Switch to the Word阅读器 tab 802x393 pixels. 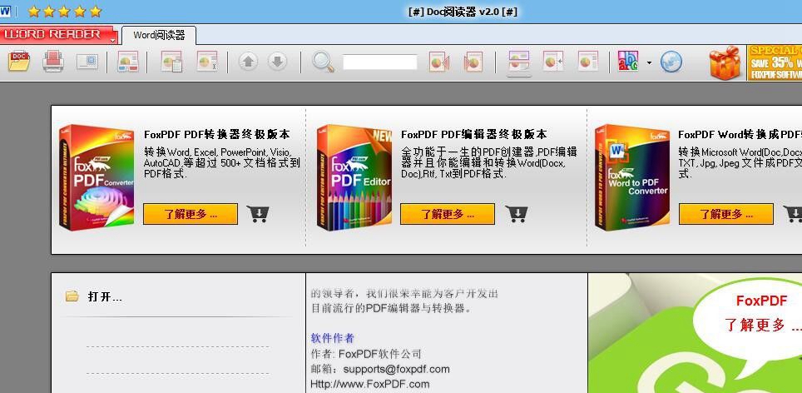click(159, 35)
